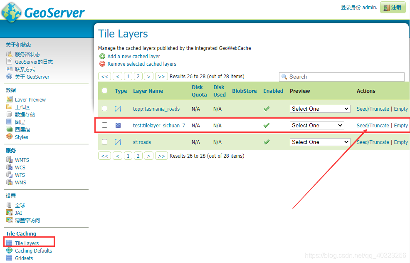This screenshot has width=410, height=263.
Task: Sort table by Layer Name column header
Action: (148, 91)
